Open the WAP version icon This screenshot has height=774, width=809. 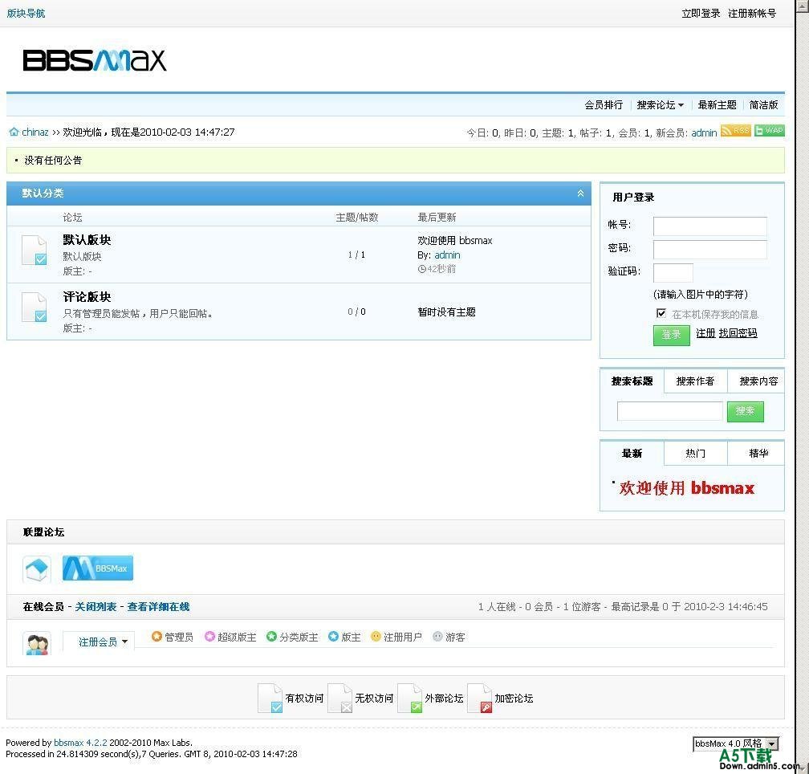(769, 131)
